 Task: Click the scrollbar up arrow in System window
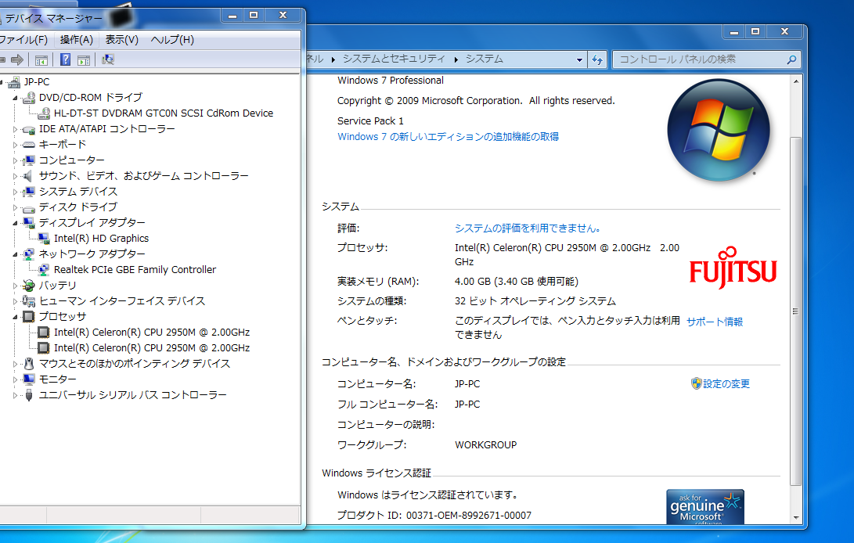click(x=796, y=81)
